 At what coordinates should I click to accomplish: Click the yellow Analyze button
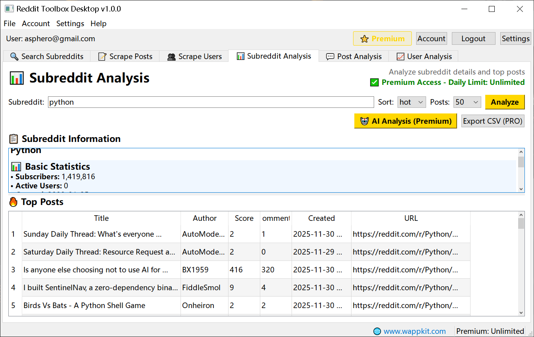pyautogui.click(x=505, y=102)
